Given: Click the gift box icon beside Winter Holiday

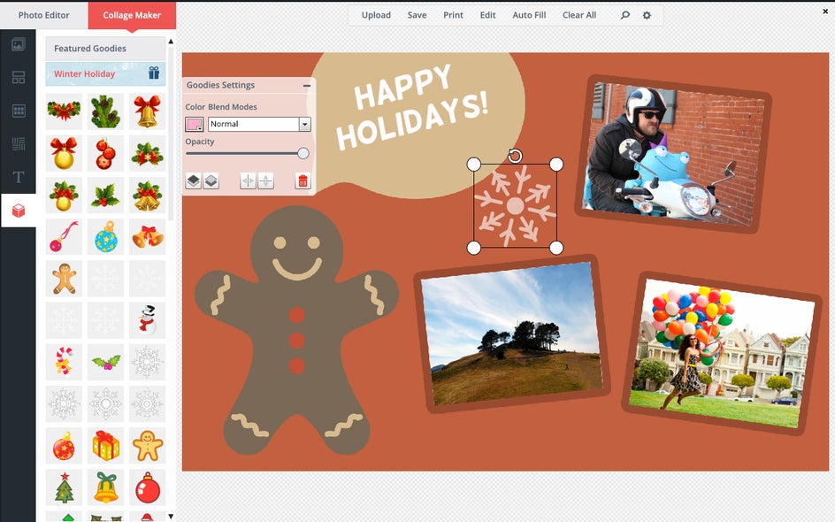Looking at the screenshot, I should click(154, 73).
